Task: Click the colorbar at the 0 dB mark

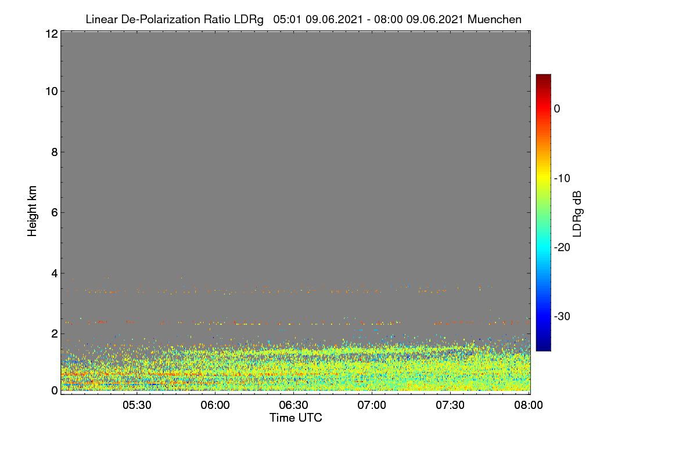Action: click(x=543, y=108)
